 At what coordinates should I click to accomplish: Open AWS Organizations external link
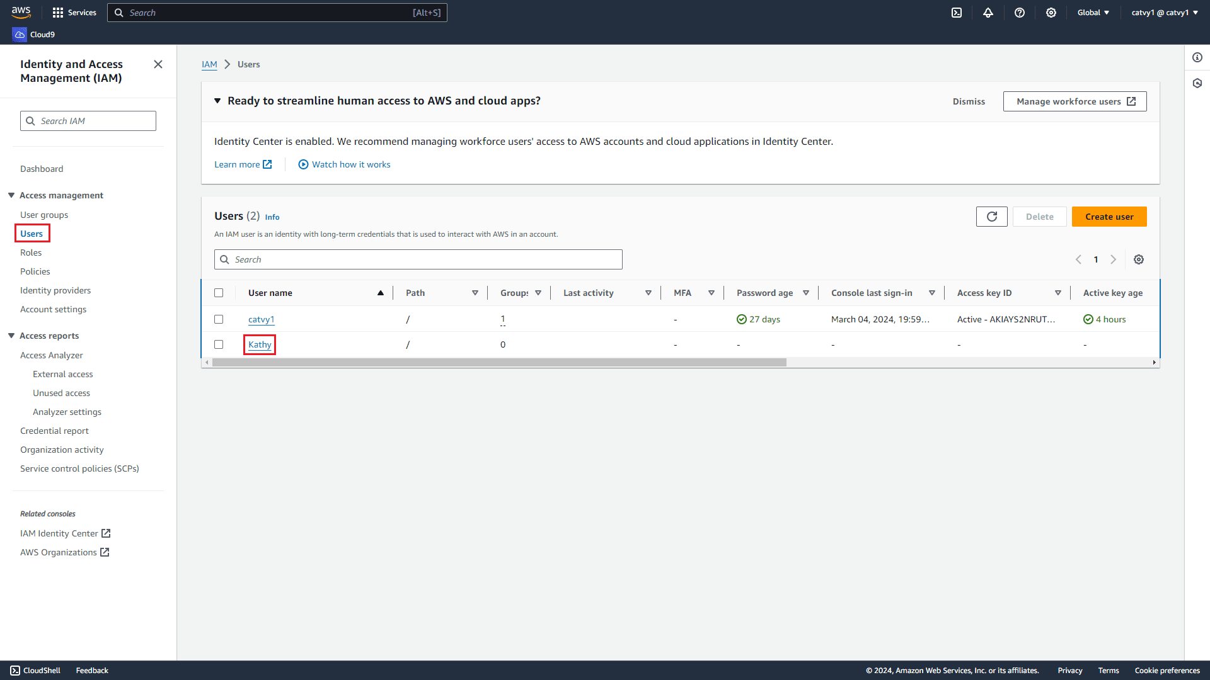click(65, 552)
